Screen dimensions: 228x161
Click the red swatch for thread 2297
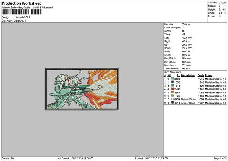(173, 89)
